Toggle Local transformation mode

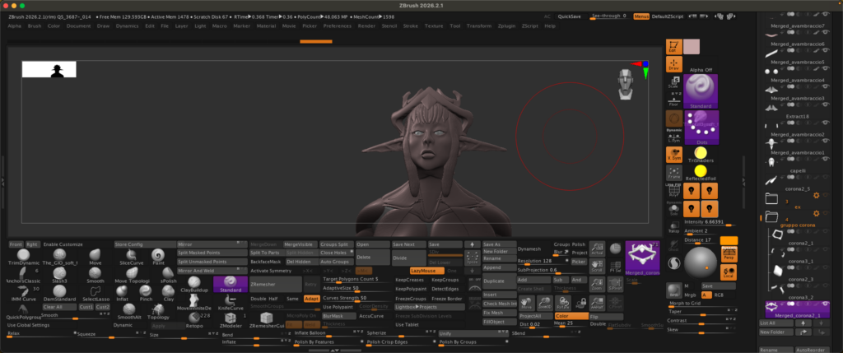729,272
